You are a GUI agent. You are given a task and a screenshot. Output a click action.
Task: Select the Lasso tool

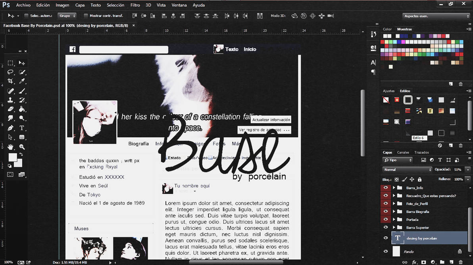11,72
